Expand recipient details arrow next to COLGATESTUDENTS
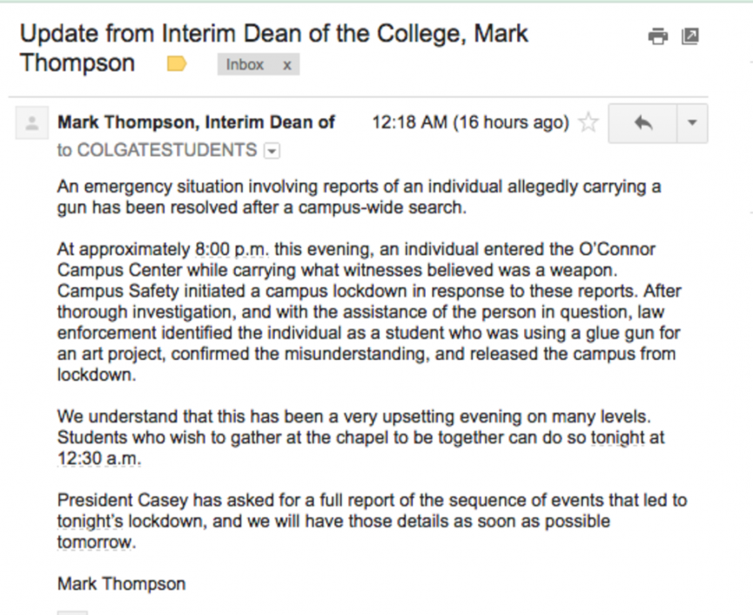Screen dimensions: 753x615 [x=272, y=152]
